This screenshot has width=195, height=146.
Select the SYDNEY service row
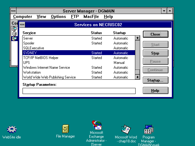[79, 53]
